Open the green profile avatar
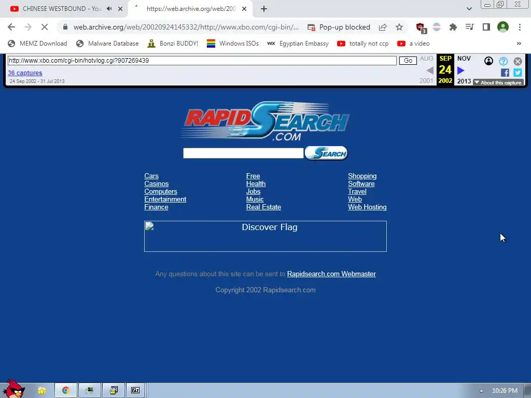The width and height of the screenshot is (531, 398). (503, 27)
